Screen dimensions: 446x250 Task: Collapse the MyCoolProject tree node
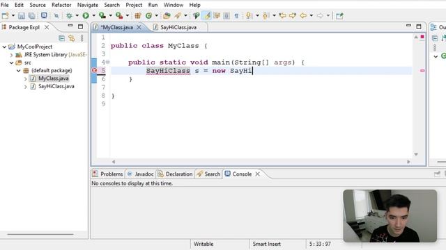[x=4, y=47]
